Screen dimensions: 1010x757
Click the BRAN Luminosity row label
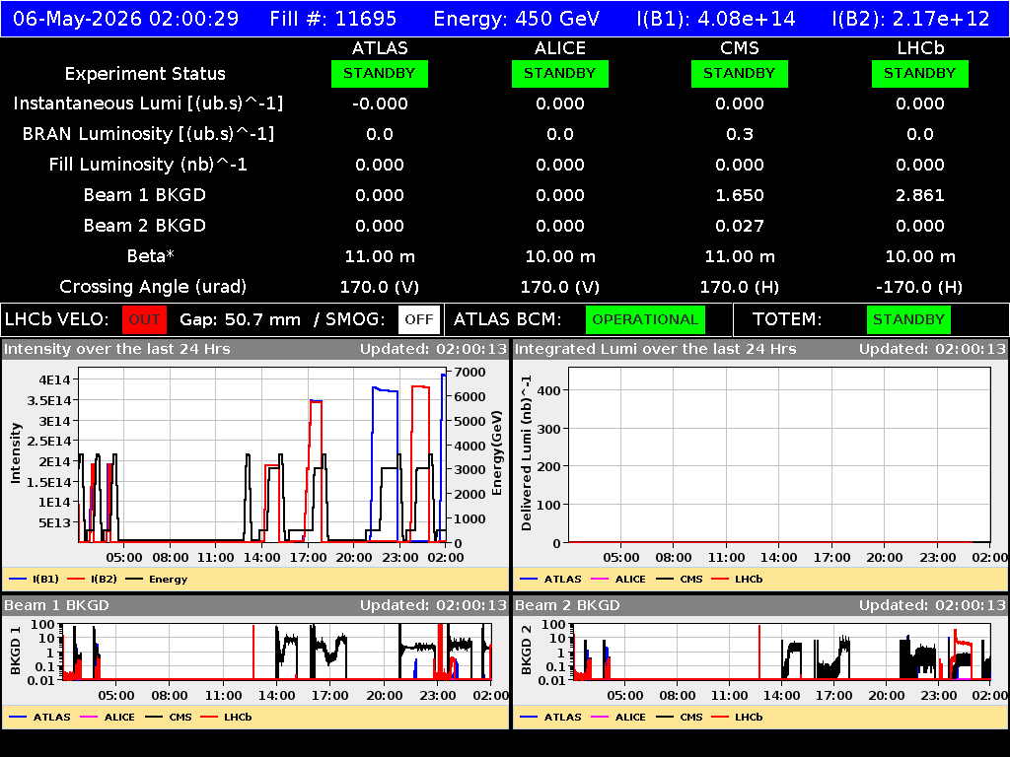pos(148,134)
